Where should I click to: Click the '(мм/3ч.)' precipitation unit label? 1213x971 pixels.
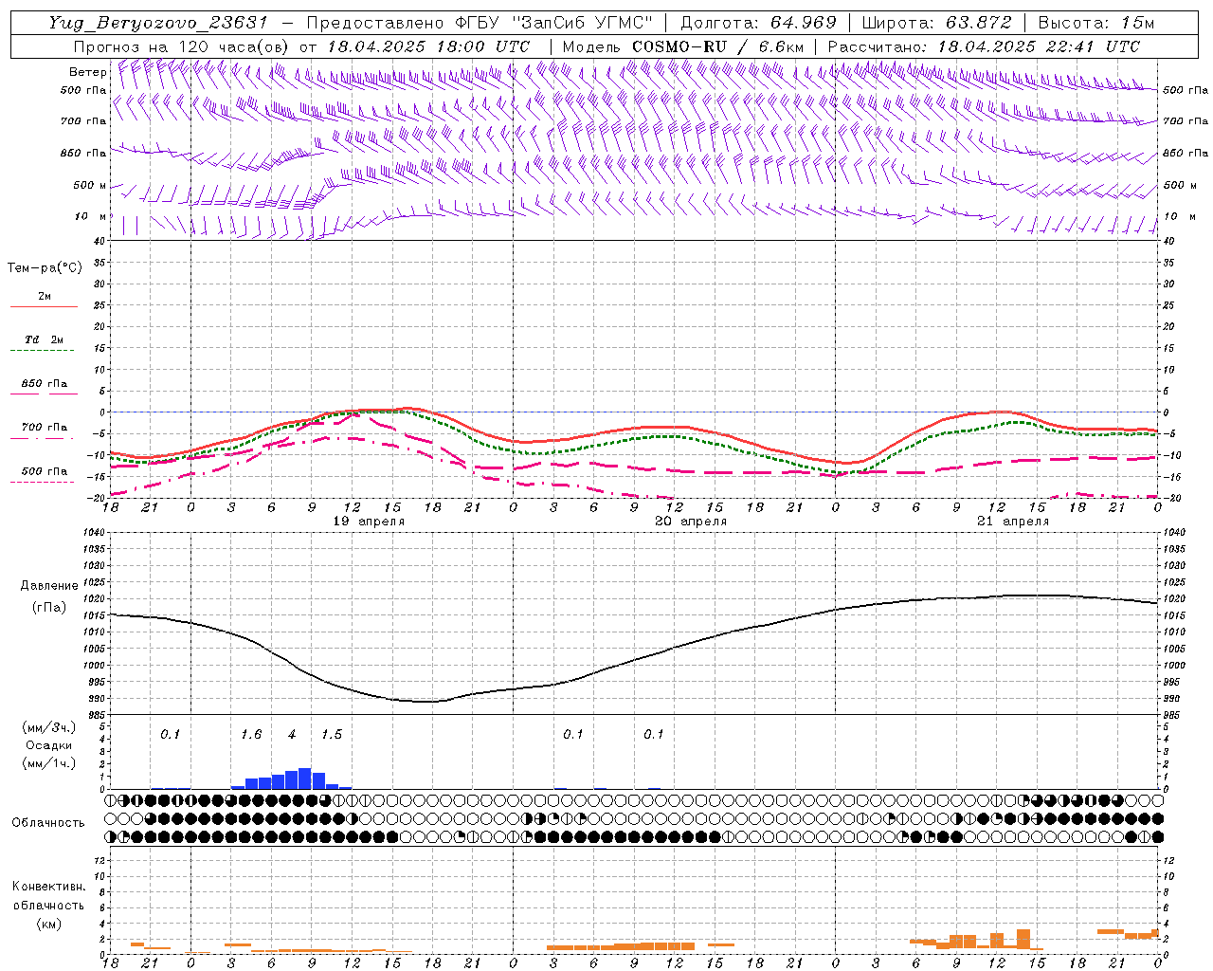(49, 728)
